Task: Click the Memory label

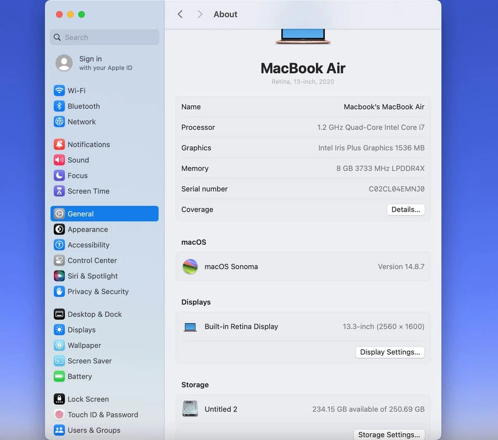Action: click(195, 169)
